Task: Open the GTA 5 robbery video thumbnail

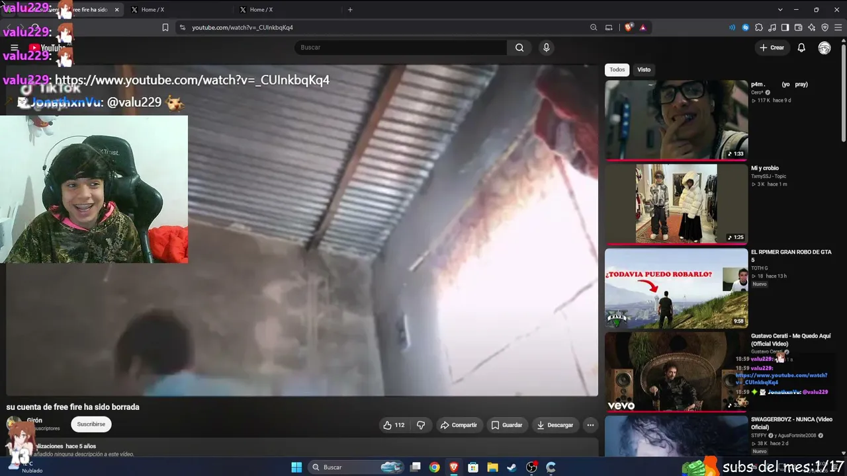Action: click(676, 288)
